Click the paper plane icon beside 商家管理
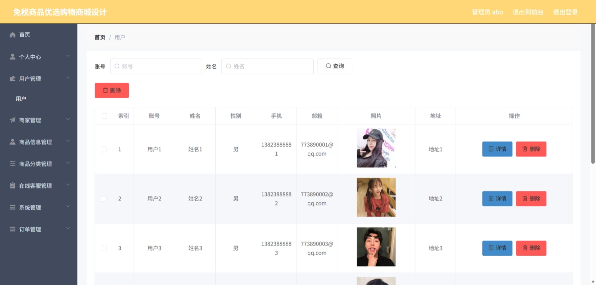Screen dimensions: 596x285 tap(13, 120)
